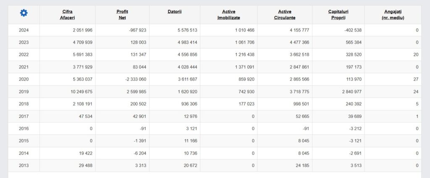The width and height of the screenshot is (430, 178).
Task: Click the blue settings gear icon
Action: tap(24, 13)
